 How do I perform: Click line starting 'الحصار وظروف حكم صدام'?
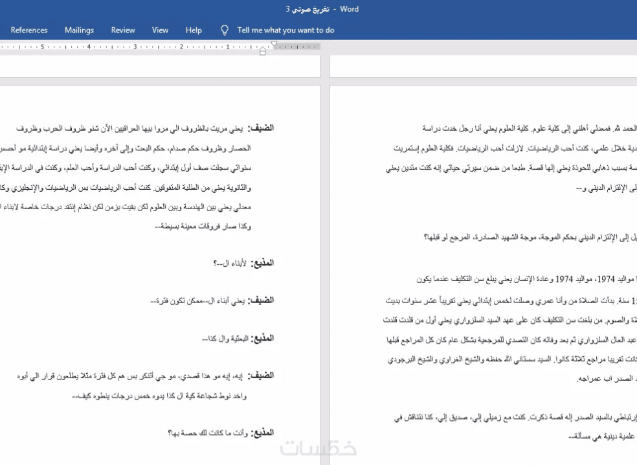pos(126,148)
